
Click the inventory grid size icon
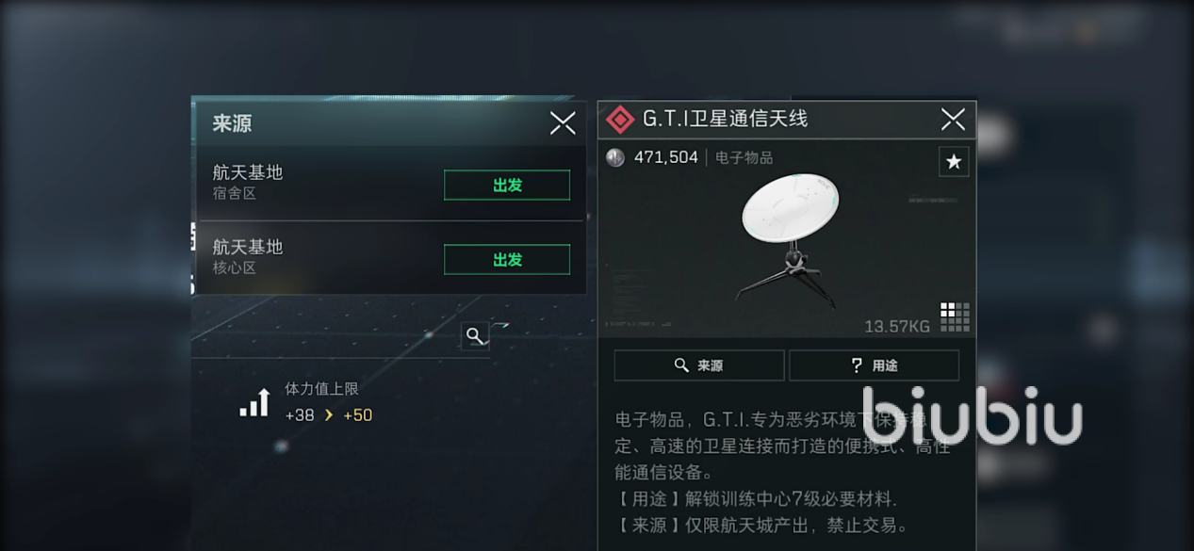[955, 316]
